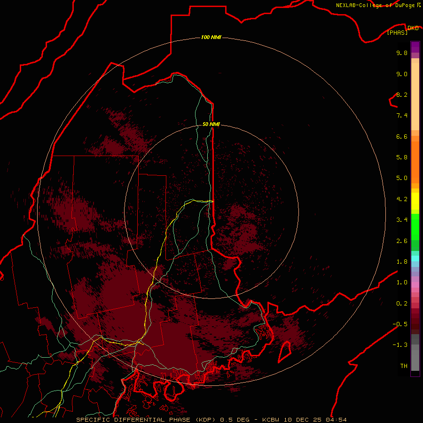Select the NEXLAB-College of DuPage header text
Image resolution: width=423 pixels, height=423 pixels.
pos(376,5)
